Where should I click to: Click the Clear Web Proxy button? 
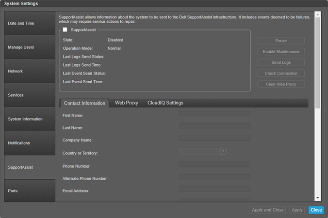point(281,84)
